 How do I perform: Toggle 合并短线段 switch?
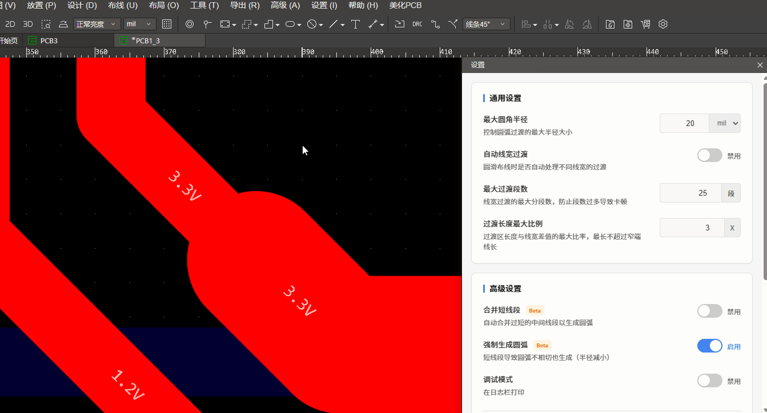tap(709, 311)
